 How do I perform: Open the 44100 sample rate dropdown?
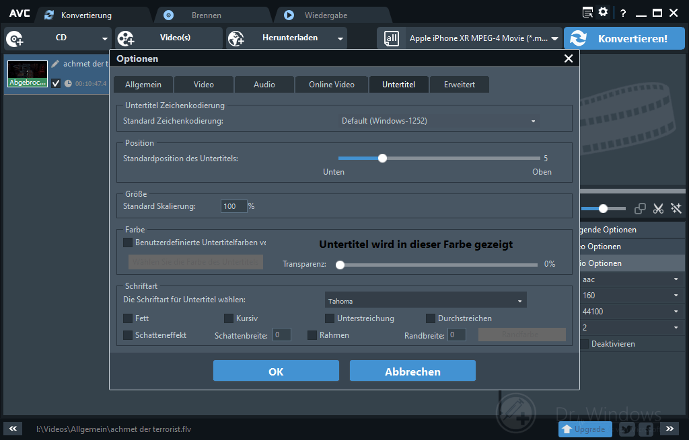coord(632,312)
